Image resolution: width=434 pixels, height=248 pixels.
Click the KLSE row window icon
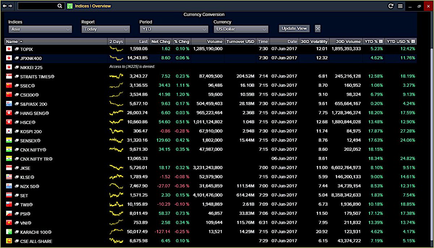[17, 177]
